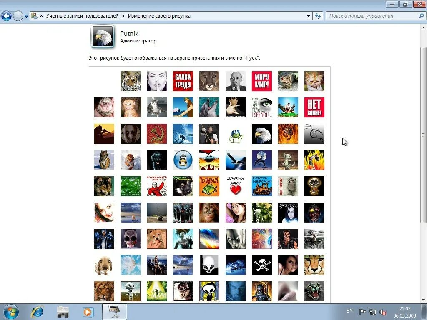
Task: Select the cheetah face picture
Action: (314, 265)
